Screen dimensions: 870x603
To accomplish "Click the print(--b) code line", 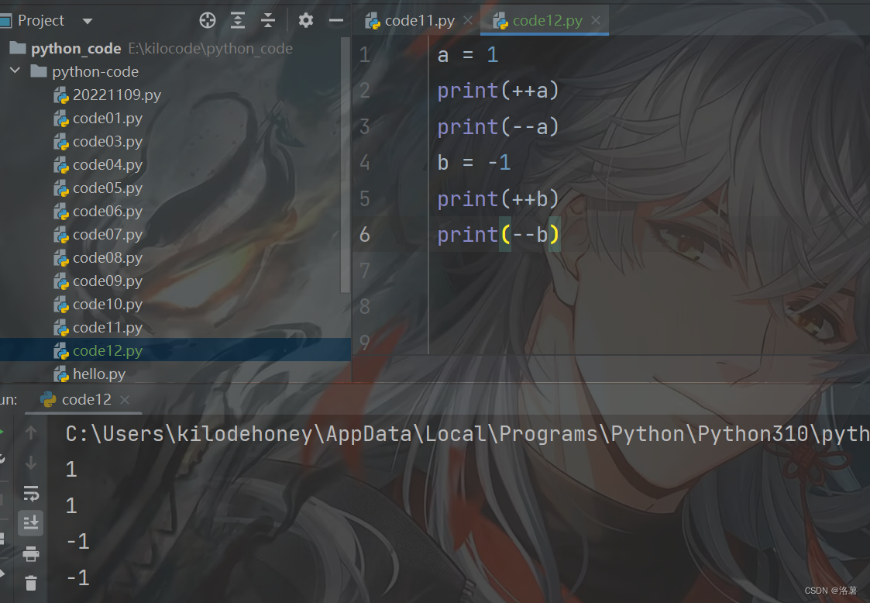I will pos(498,235).
